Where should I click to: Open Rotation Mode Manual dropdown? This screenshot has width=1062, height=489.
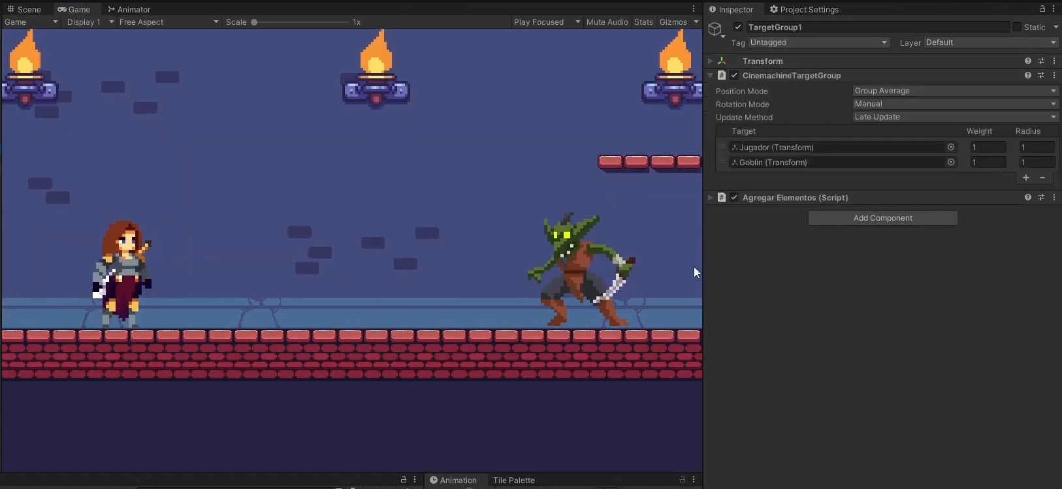point(956,104)
